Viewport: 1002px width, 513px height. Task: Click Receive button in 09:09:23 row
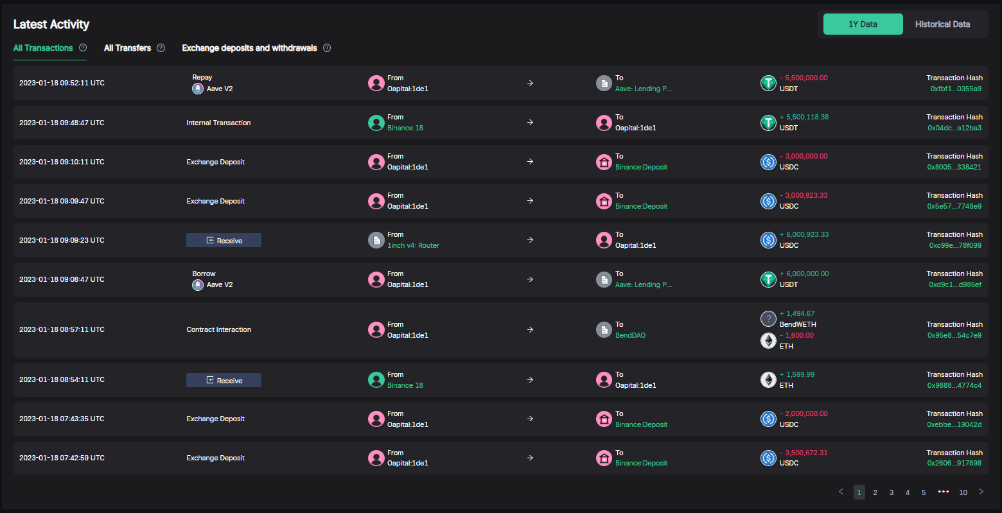(224, 240)
